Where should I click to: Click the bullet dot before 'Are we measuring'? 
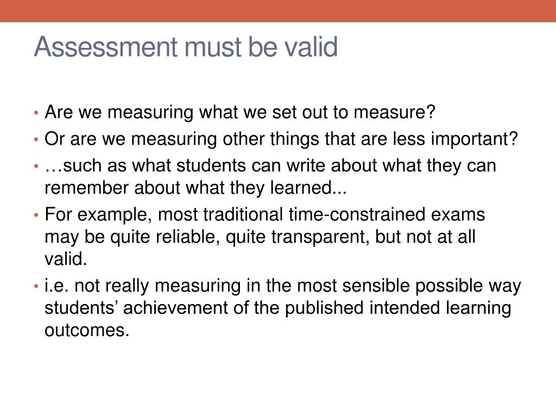(x=36, y=113)
